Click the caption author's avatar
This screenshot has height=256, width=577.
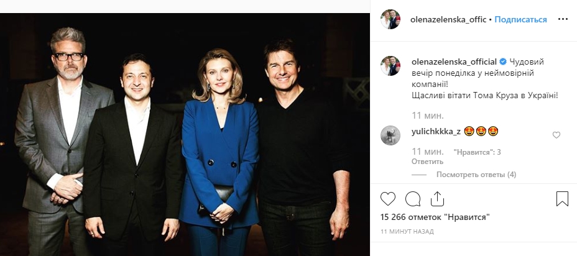(390, 66)
